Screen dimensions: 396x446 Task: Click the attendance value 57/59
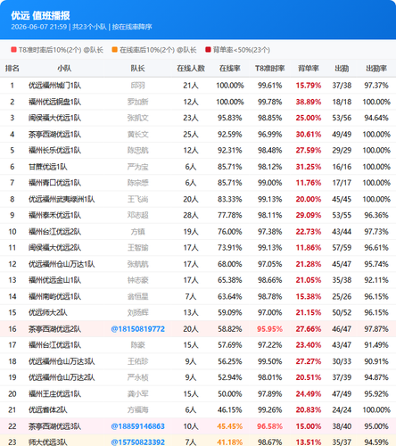[342, 248]
